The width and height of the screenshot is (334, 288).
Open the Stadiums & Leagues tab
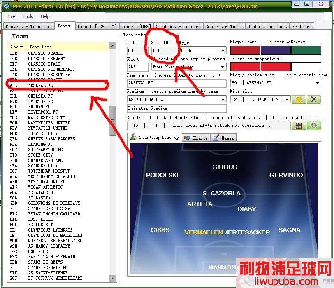pos(178,26)
